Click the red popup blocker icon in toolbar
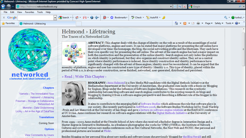Viewport: 246px width, 138px height. (105, 17)
